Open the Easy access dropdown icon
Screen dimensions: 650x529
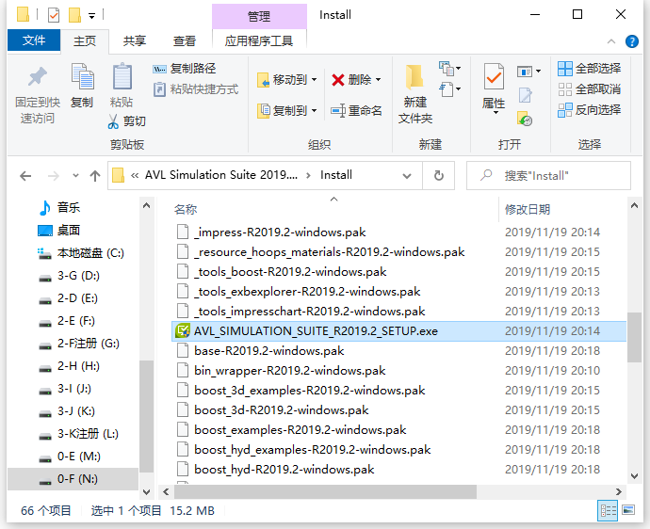449,89
